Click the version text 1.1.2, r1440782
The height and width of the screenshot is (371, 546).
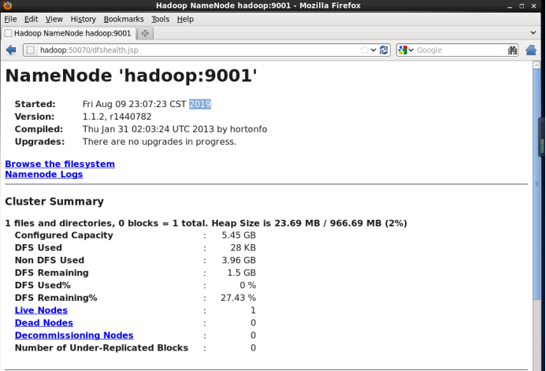(x=117, y=117)
